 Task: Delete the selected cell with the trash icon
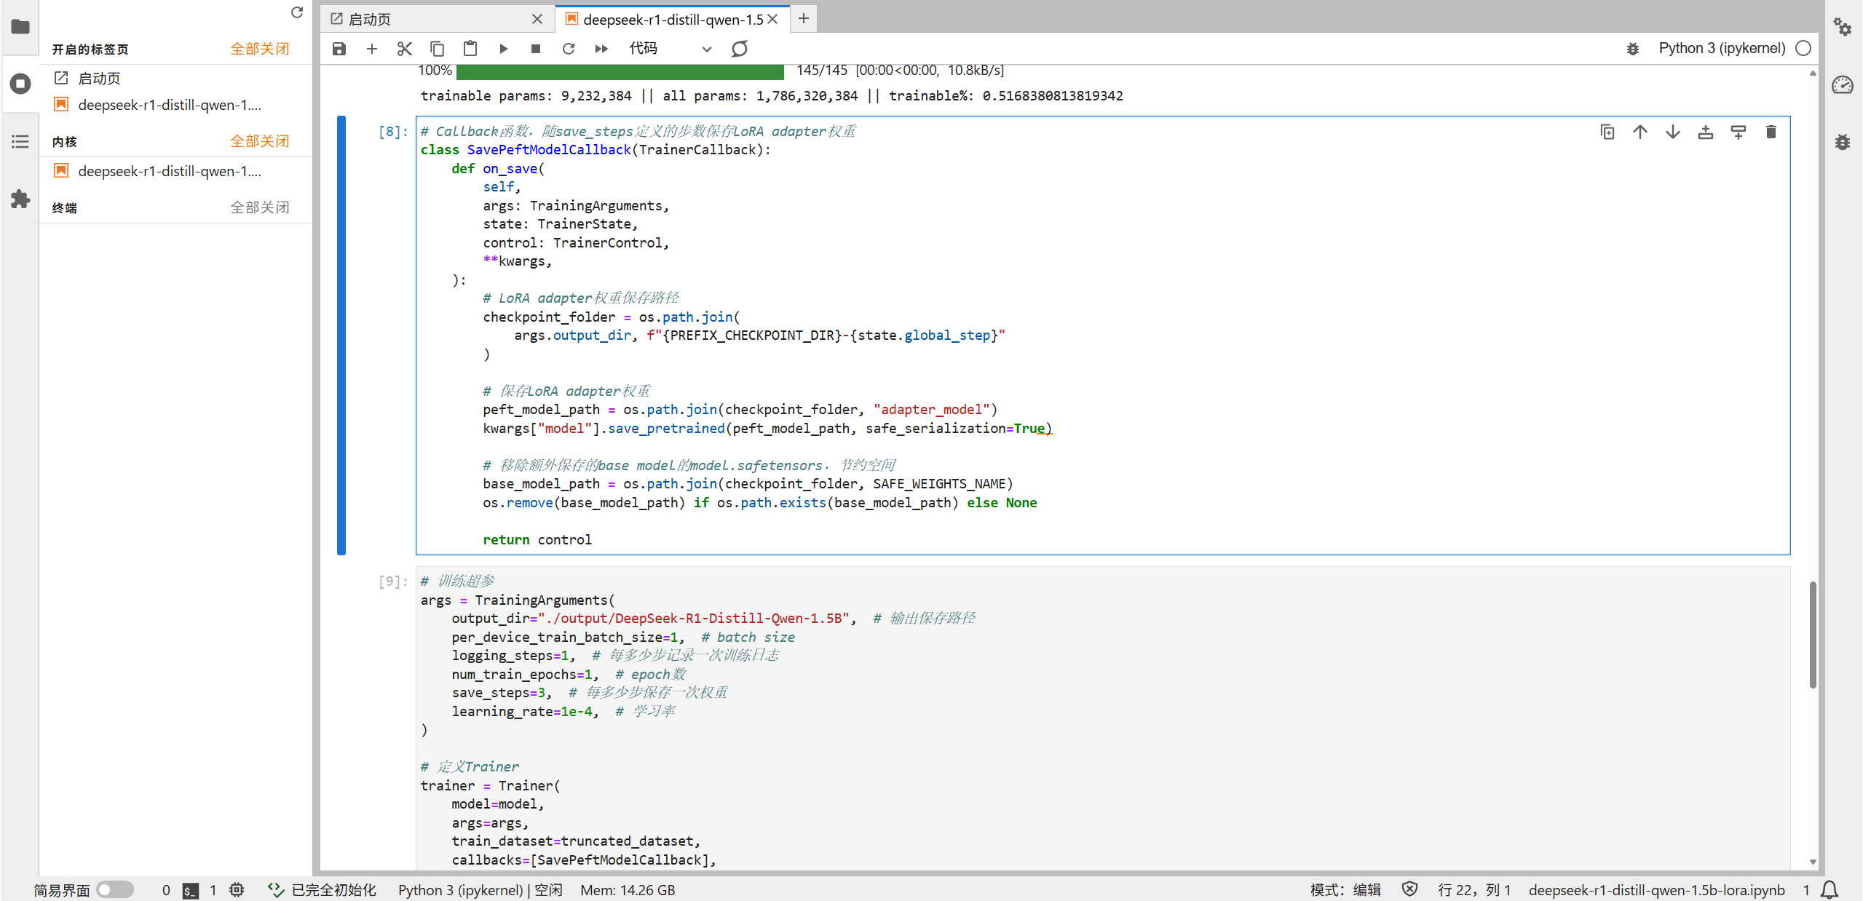tap(1771, 132)
